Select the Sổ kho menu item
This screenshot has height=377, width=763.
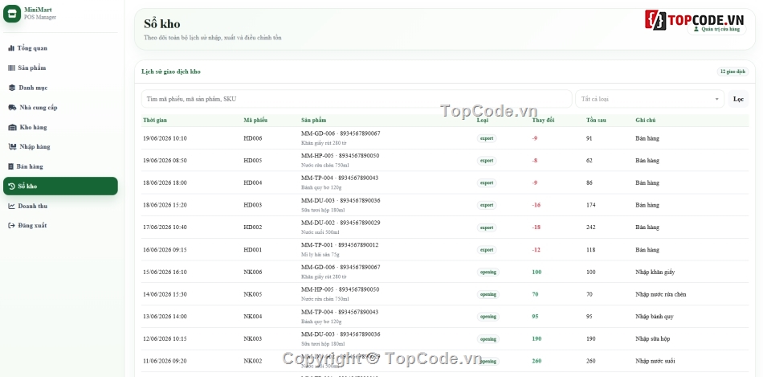click(60, 186)
